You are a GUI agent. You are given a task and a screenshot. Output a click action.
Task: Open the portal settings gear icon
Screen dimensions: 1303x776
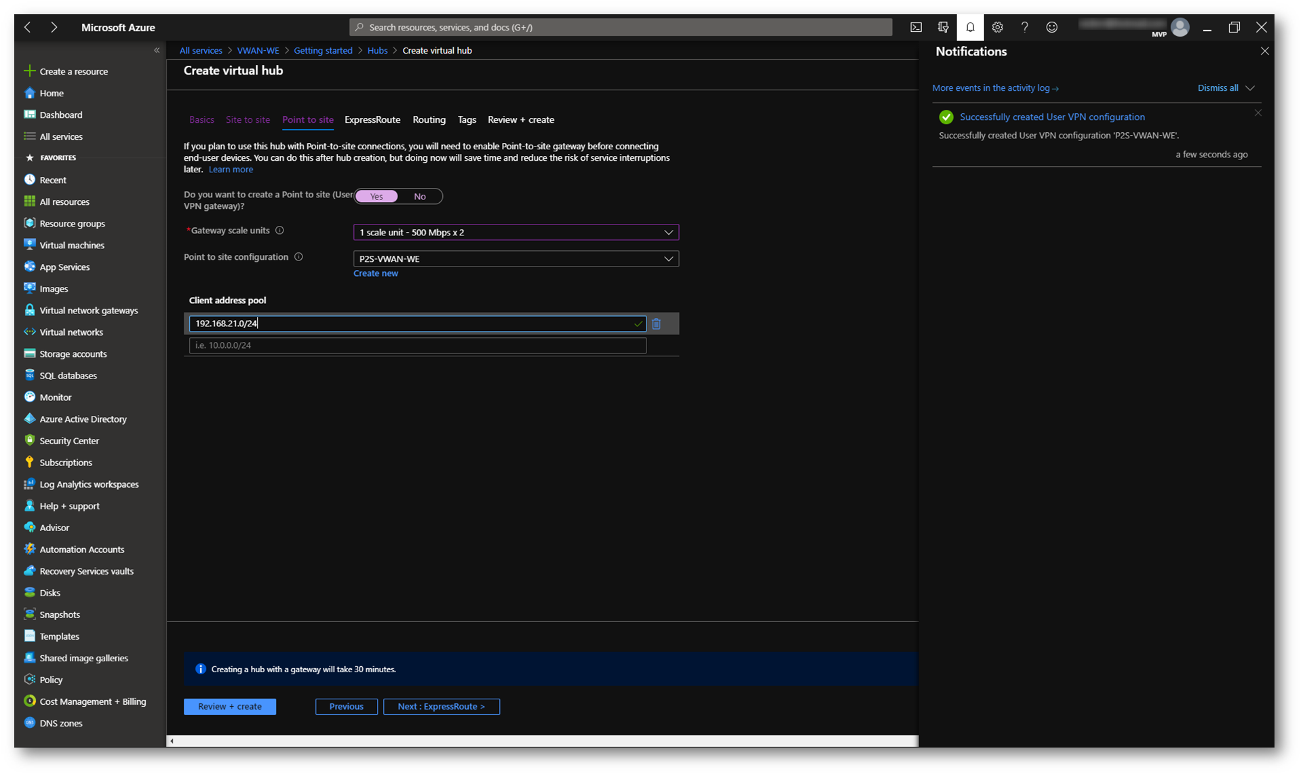pos(997,27)
